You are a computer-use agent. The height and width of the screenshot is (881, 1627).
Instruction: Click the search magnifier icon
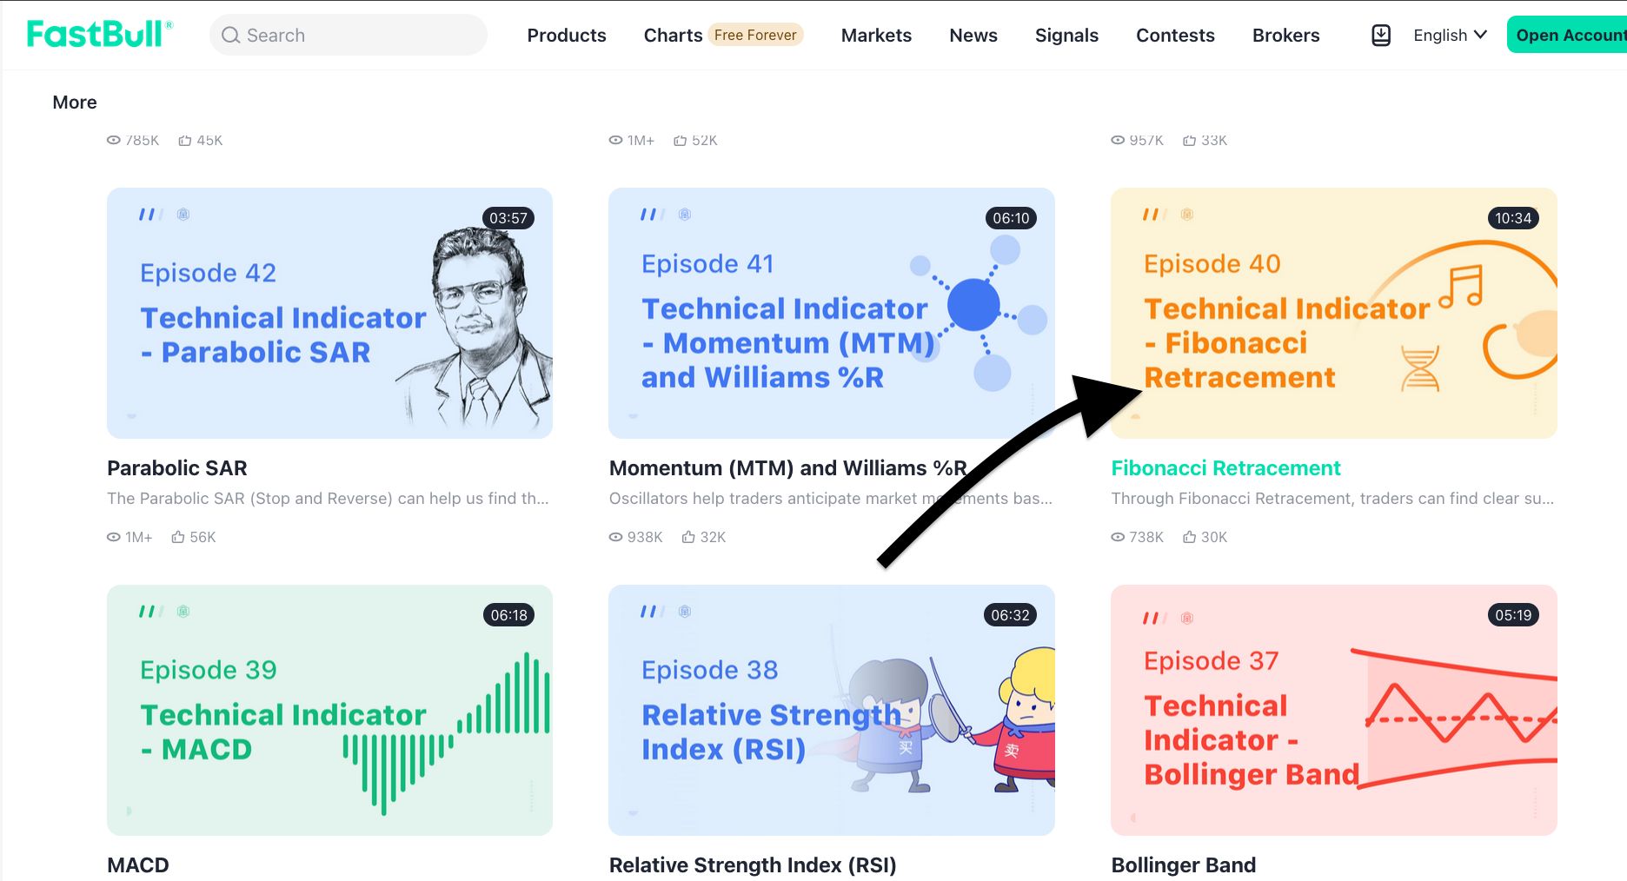(x=230, y=36)
